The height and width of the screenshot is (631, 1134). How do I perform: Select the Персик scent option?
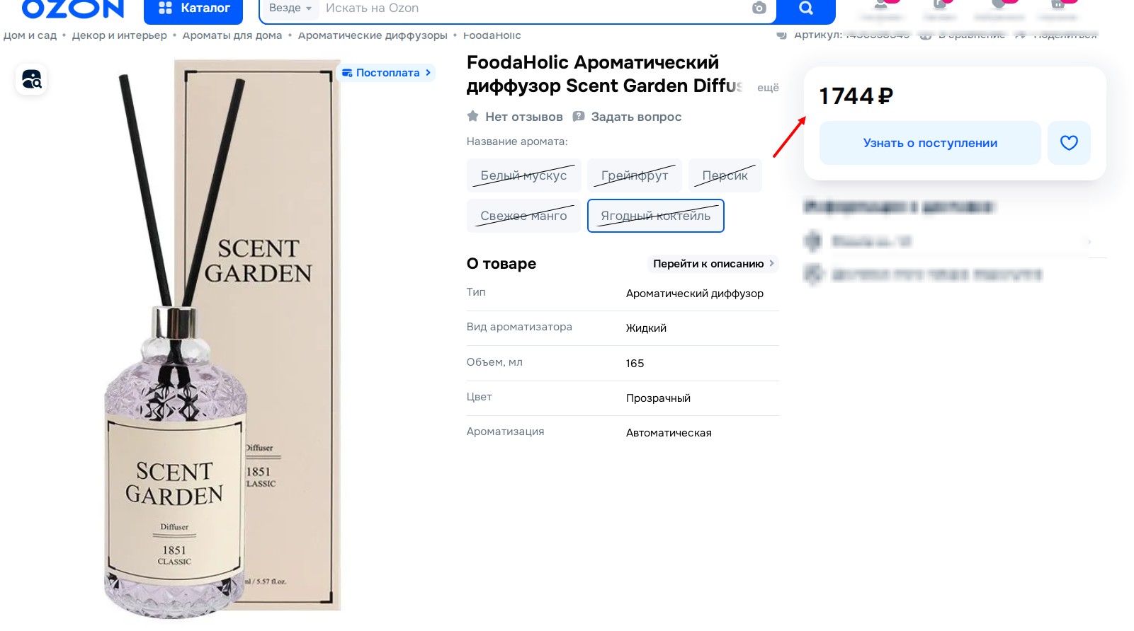click(725, 175)
